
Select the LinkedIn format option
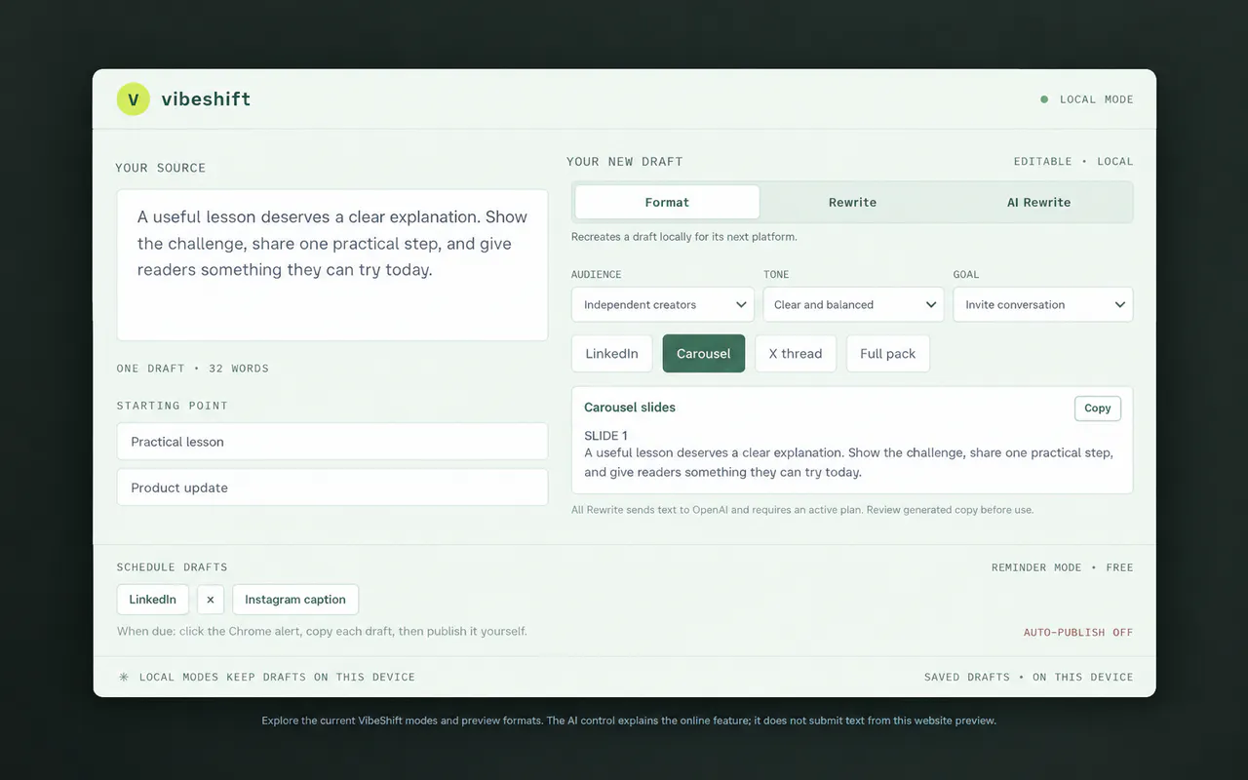coord(611,354)
